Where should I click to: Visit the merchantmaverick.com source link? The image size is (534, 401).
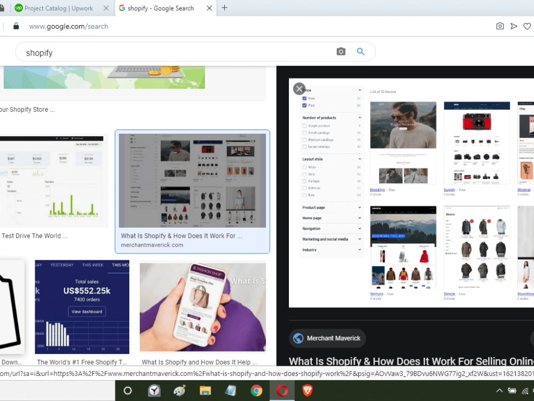[152, 245]
